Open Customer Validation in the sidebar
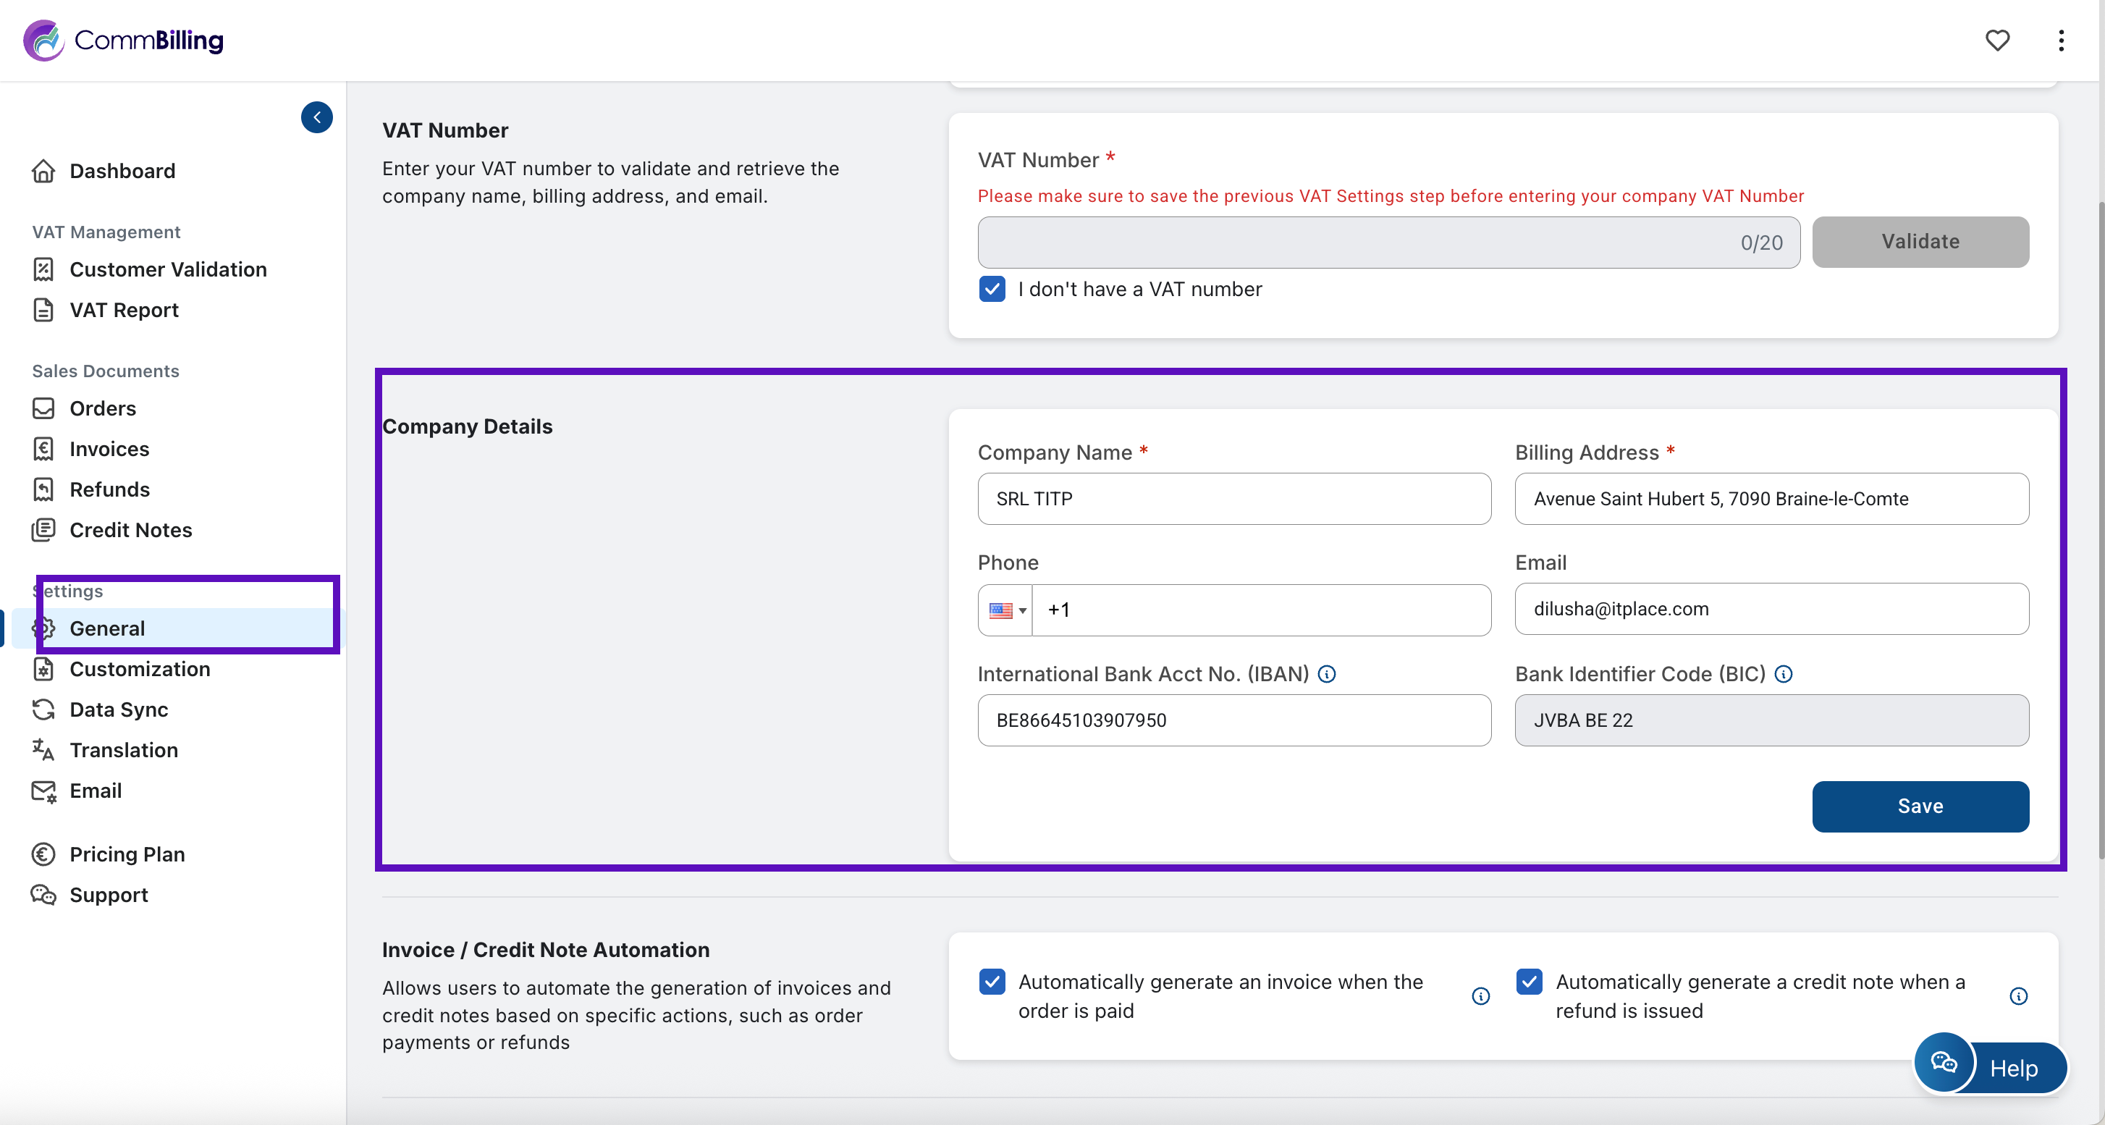 167,269
